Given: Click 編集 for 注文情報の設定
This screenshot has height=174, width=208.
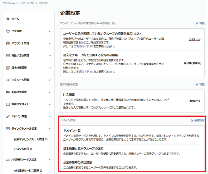Looking at the screenshot, I should 202,84.
